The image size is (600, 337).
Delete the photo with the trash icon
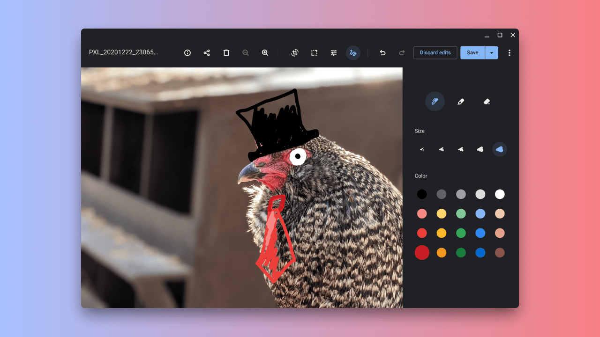pos(226,53)
